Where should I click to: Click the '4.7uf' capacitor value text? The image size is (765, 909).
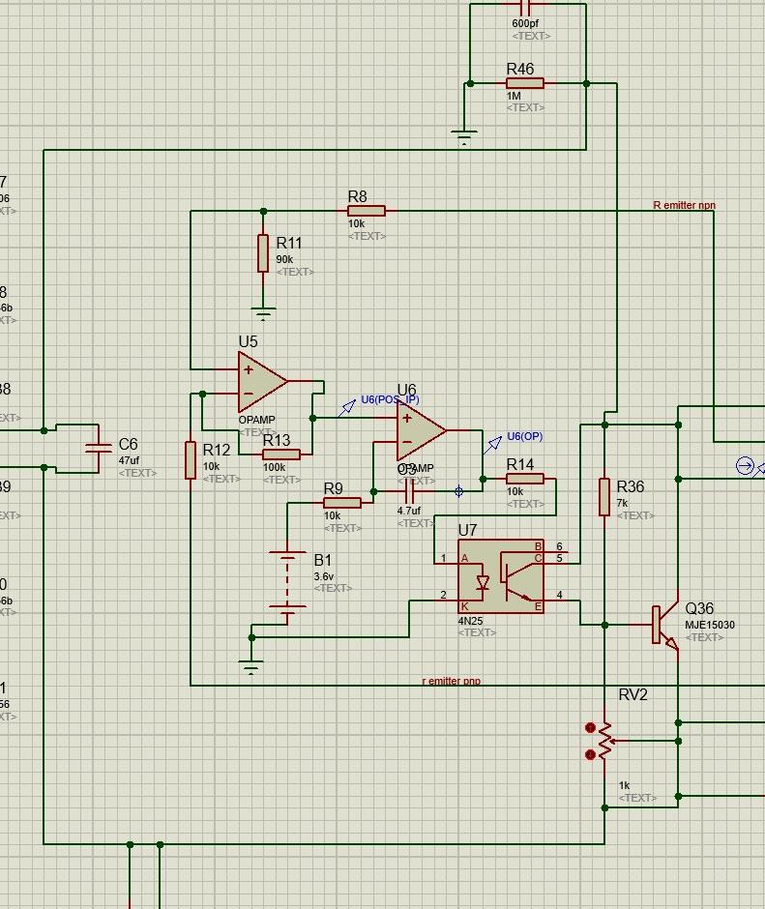pyautogui.click(x=409, y=511)
